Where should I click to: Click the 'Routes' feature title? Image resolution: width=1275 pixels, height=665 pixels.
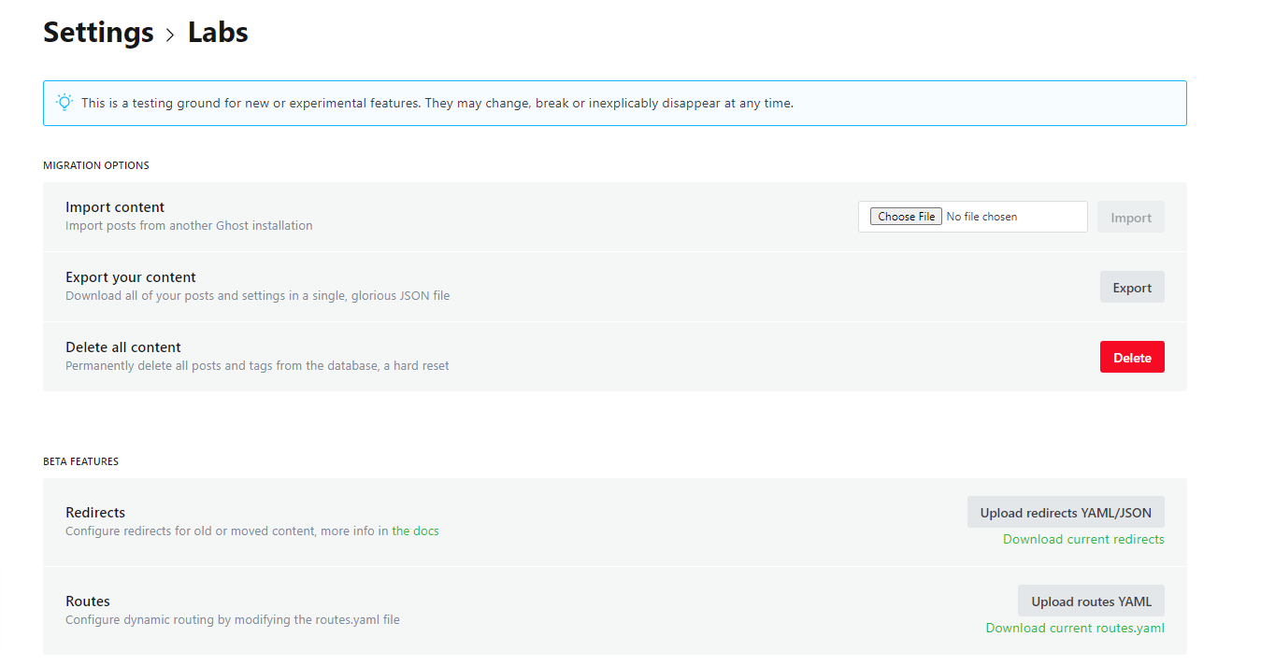[x=88, y=601]
